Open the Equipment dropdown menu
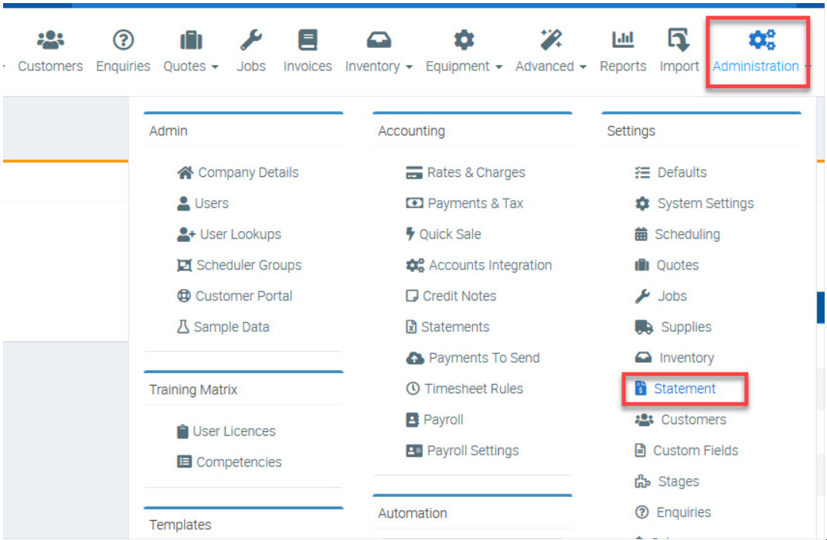 coord(464,66)
